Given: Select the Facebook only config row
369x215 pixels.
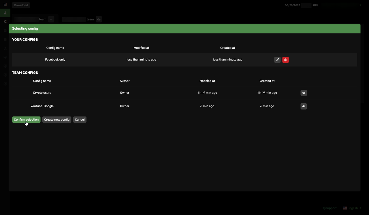Looking at the screenshot, I should [x=55, y=60].
